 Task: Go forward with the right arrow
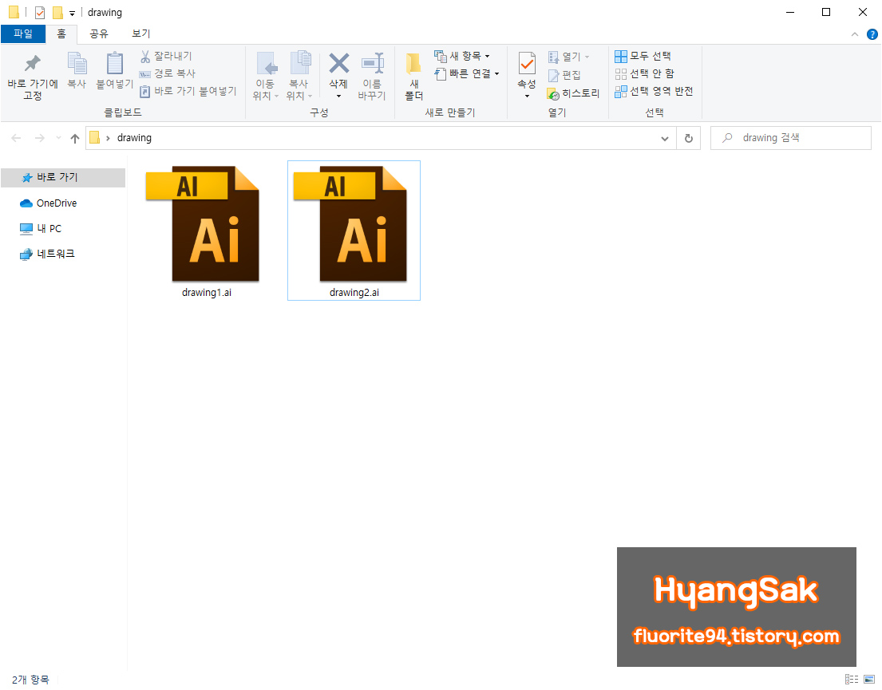39,138
